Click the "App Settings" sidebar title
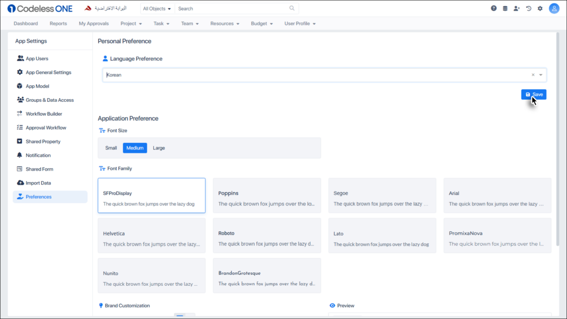567x319 pixels. click(x=31, y=41)
